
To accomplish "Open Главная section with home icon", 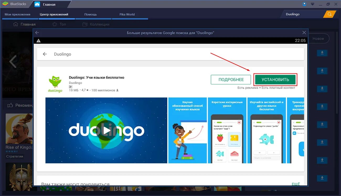I will tap(24, 24).
